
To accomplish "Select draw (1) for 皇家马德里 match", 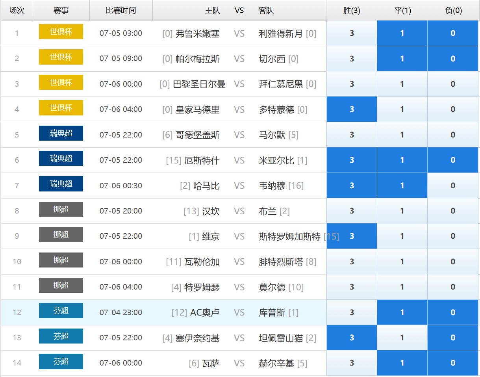I will (x=402, y=109).
